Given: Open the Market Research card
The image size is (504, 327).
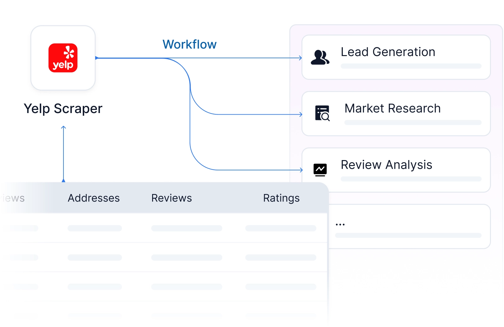Looking at the screenshot, I should (396, 114).
